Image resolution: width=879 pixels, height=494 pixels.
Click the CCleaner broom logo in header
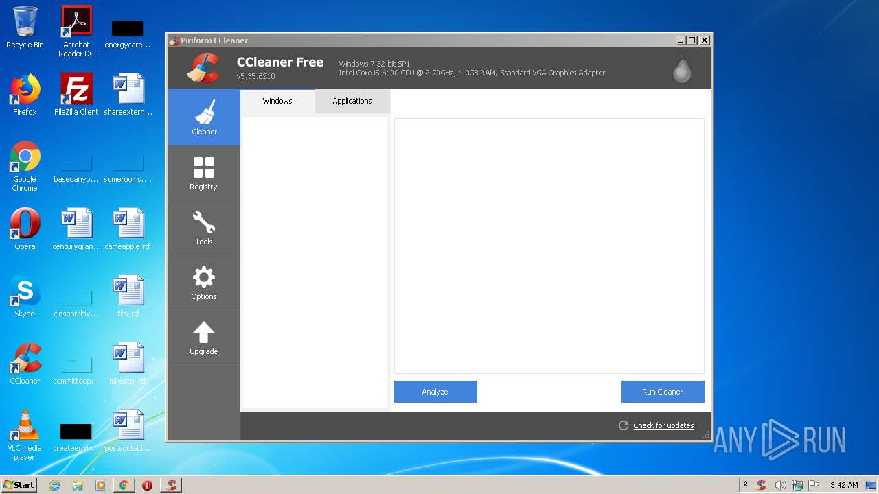coord(203,67)
